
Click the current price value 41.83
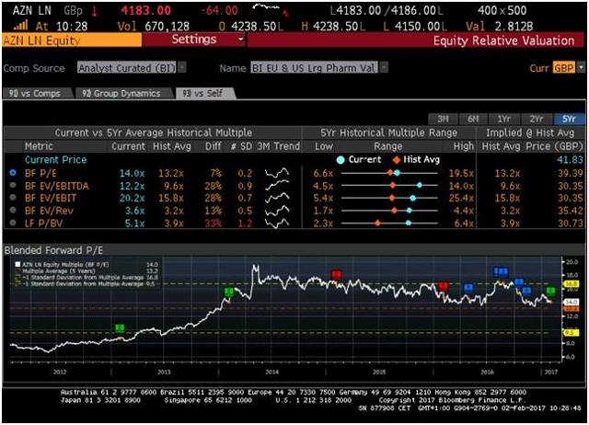(x=570, y=160)
